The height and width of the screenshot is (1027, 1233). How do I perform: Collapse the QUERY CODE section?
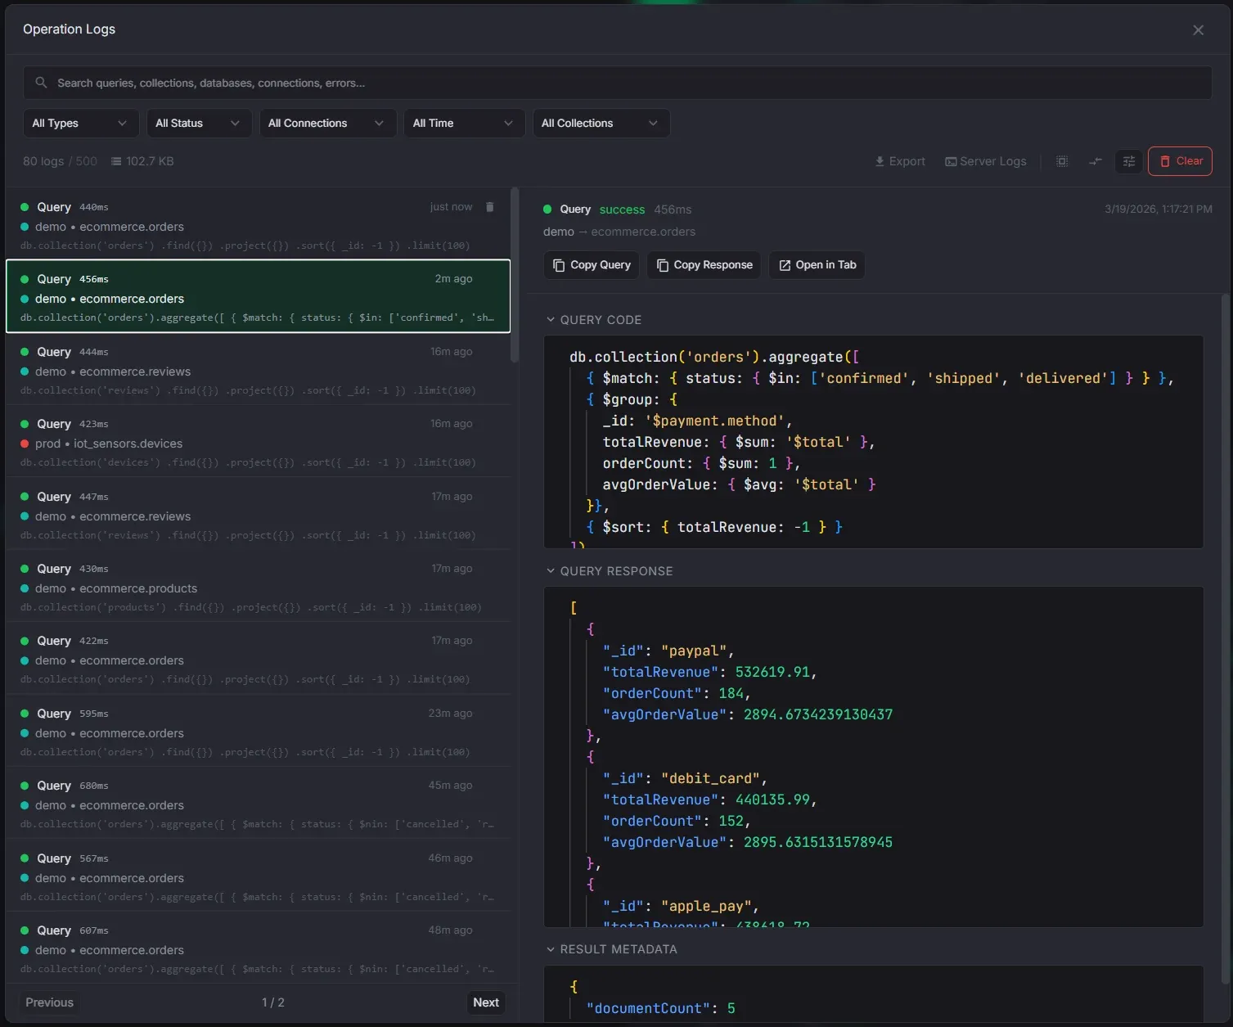coord(594,320)
